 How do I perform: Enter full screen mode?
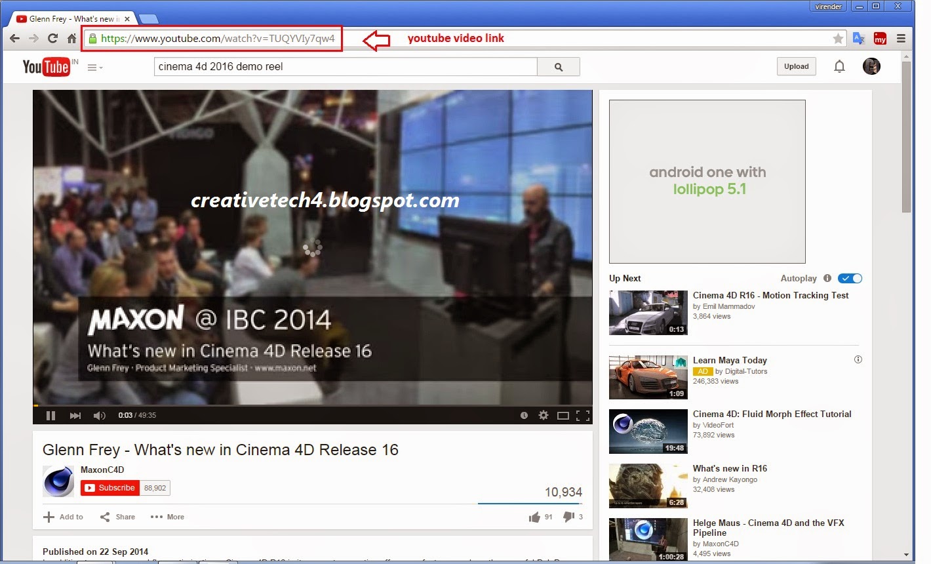[x=583, y=415]
